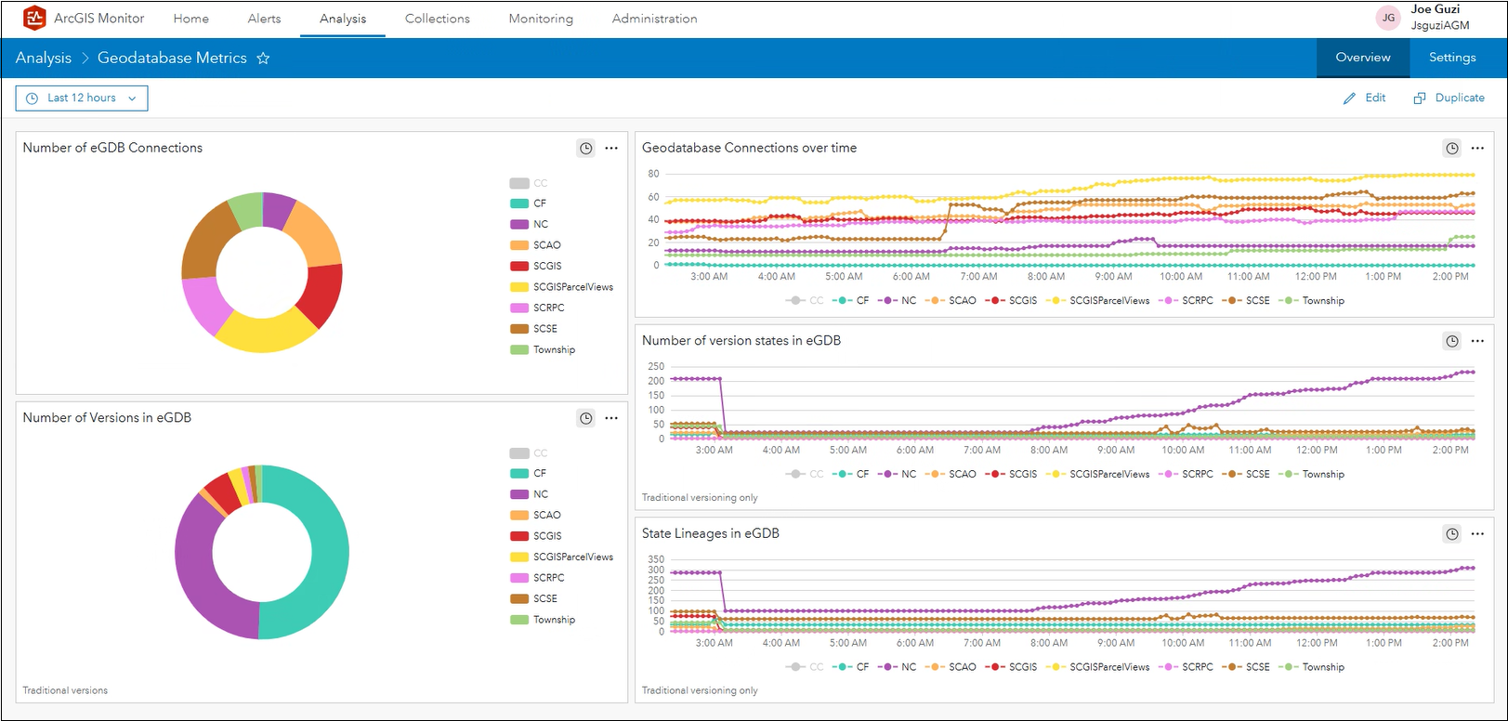Click the Edit button label
Screen dimensions: 1508x721
coord(1375,98)
